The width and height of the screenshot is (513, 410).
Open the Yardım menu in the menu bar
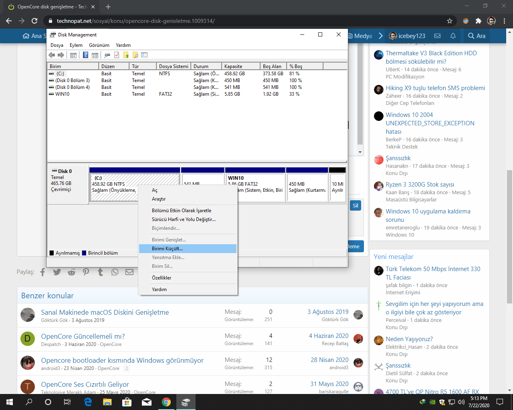[123, 45]
